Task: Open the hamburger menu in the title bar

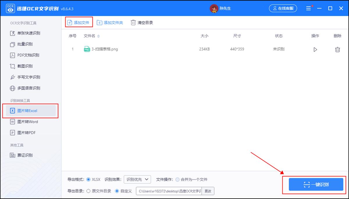Action: pyautogui.click(x=308, y=8)
